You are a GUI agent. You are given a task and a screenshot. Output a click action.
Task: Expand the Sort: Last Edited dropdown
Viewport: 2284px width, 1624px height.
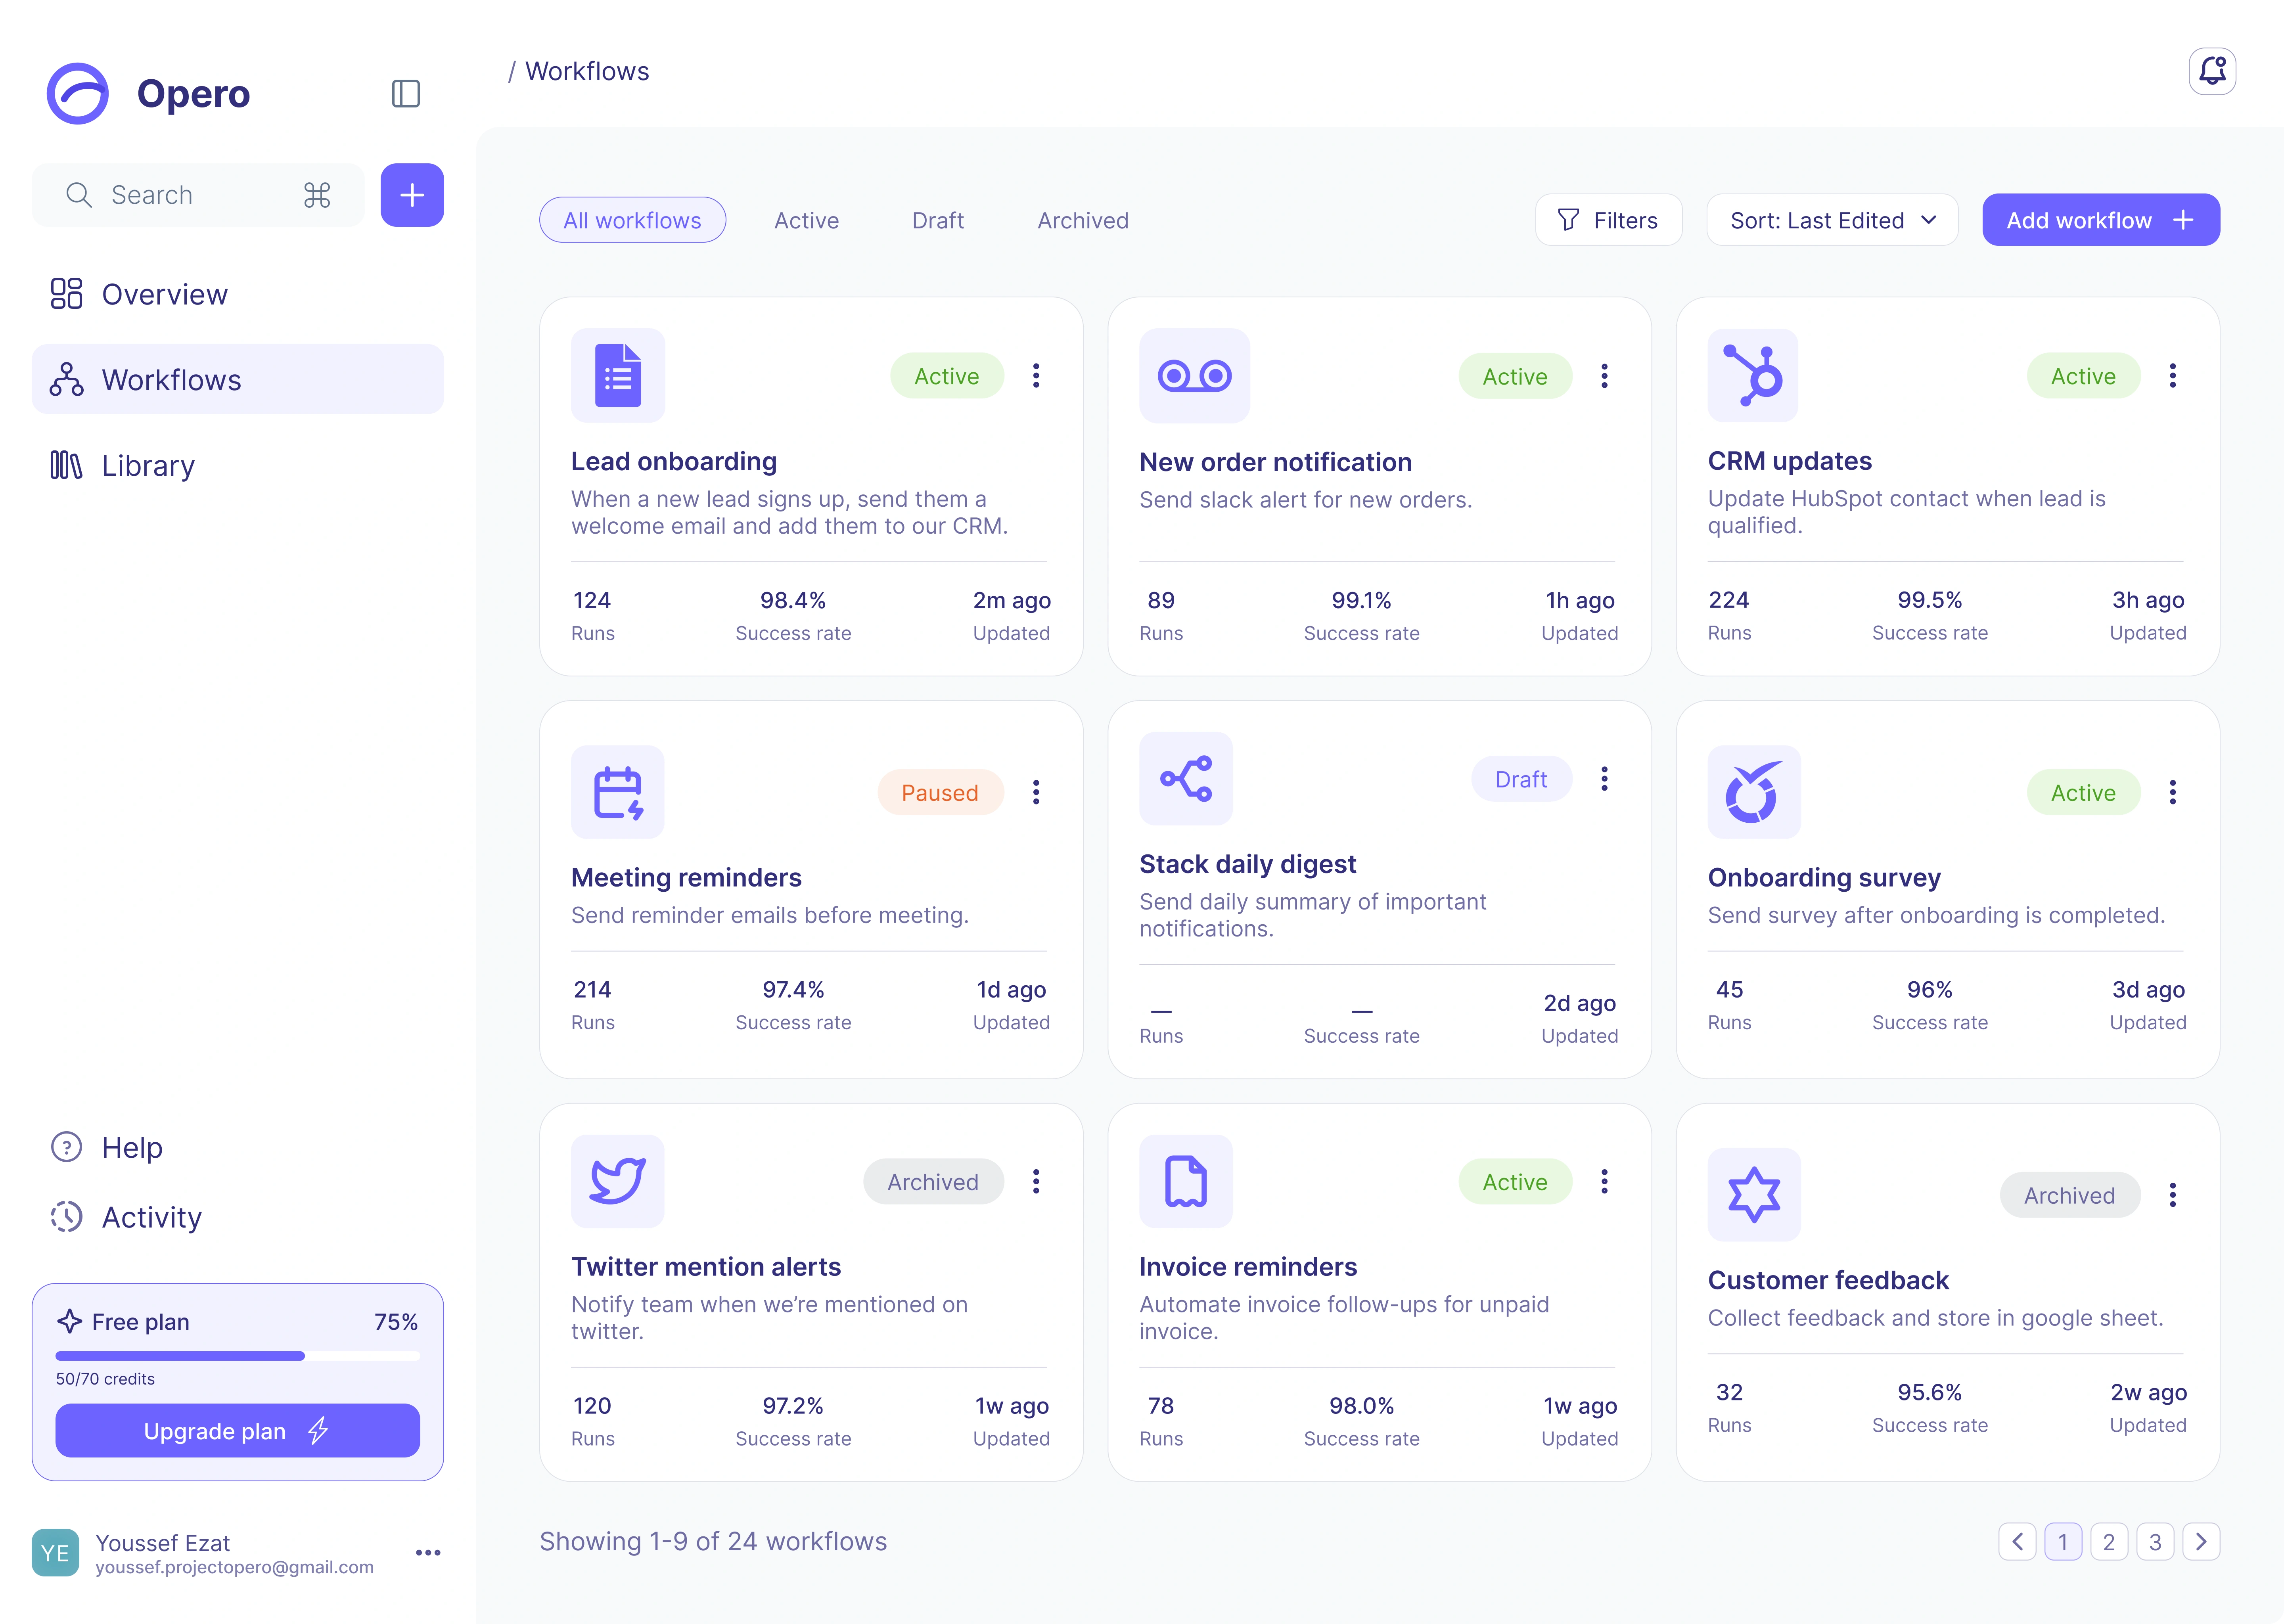tap(1832, 220)
